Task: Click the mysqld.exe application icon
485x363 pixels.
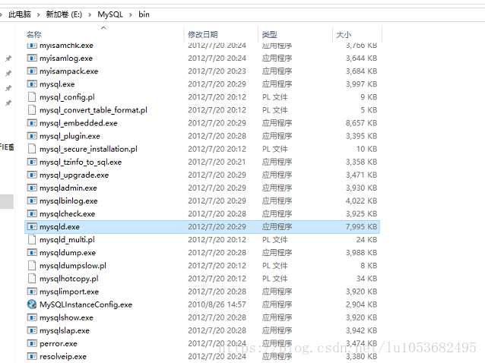Action: [32, 227]
